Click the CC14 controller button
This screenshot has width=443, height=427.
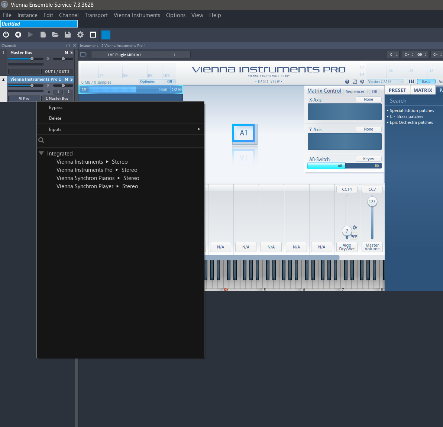pos(347,189)
